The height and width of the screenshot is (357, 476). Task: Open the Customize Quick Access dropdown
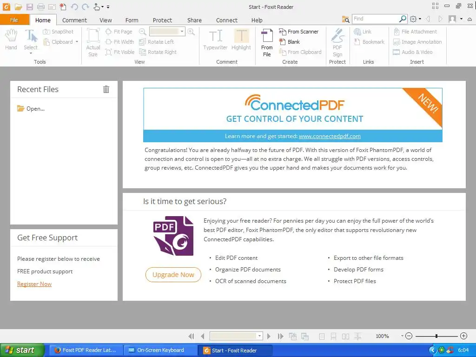click(x=108, y=7)
